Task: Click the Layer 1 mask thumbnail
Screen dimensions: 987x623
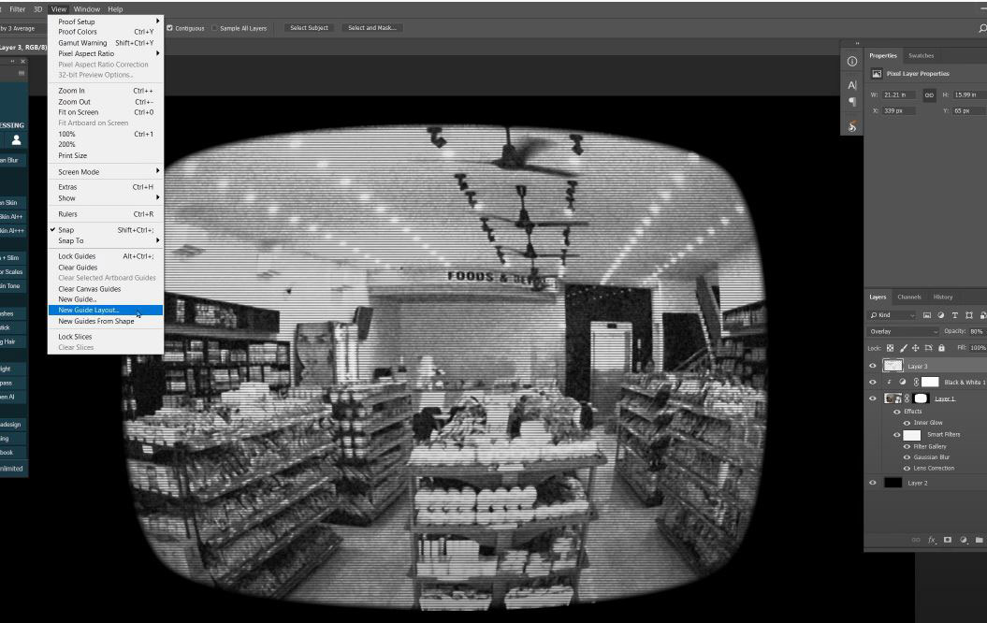Action: pyautogui.click(x=921, y=398)
